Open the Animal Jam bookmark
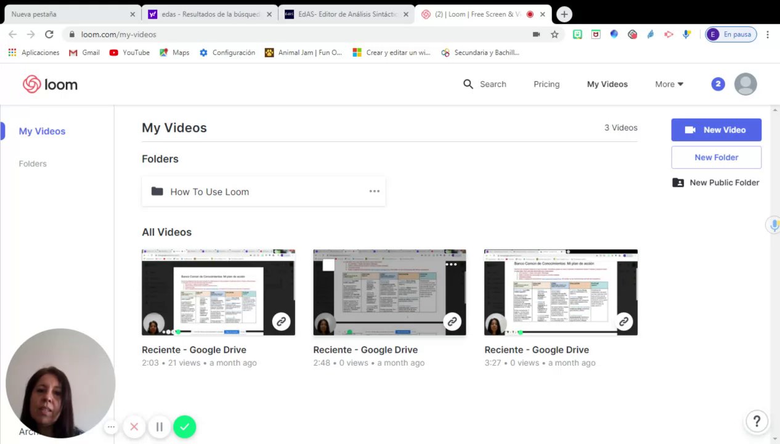This screenshot has width=780, height=444. pos(303,52)
